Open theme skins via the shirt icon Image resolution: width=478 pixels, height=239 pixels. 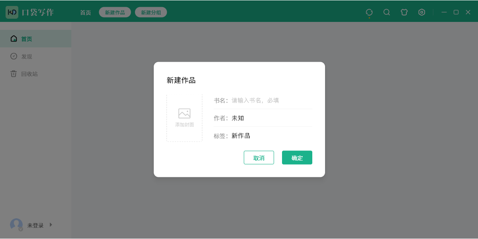point(404,12)
